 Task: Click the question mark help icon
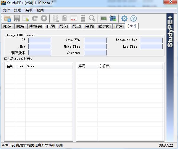pyautogui.click(x=134, y=18)
